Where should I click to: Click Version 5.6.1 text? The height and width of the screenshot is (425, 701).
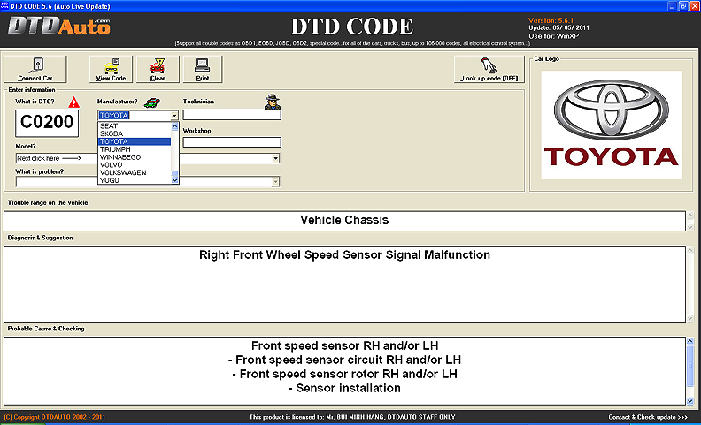click(x=551, y=20)
